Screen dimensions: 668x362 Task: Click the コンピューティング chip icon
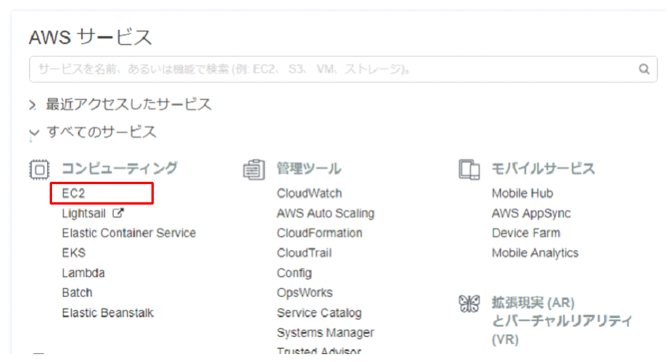[x=39, y=169]
